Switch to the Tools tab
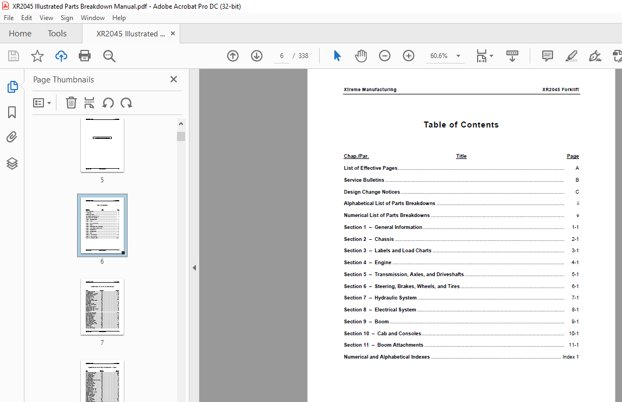The width and height of the screenshot is (622, 402). [x=57, y=33]
